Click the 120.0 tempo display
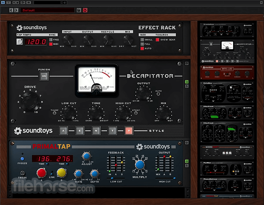Image resolution: width=264 pixels, height=205 pixels. 36,42
